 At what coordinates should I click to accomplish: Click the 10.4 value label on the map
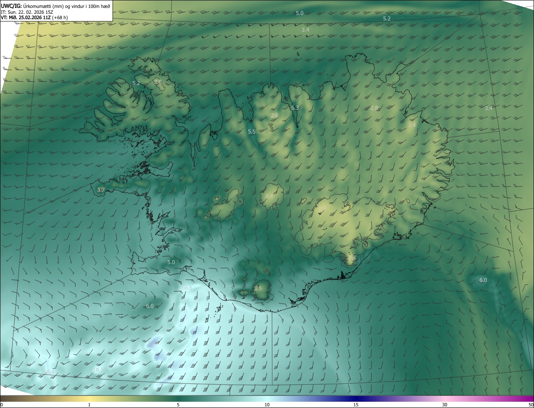tap(50, 372)
